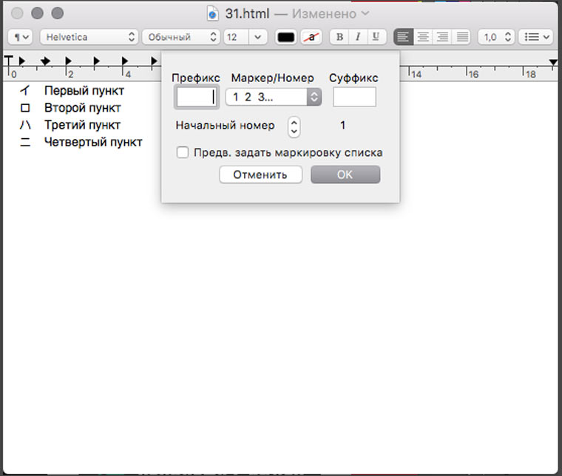Open the black text color swatch

point(285,37)
